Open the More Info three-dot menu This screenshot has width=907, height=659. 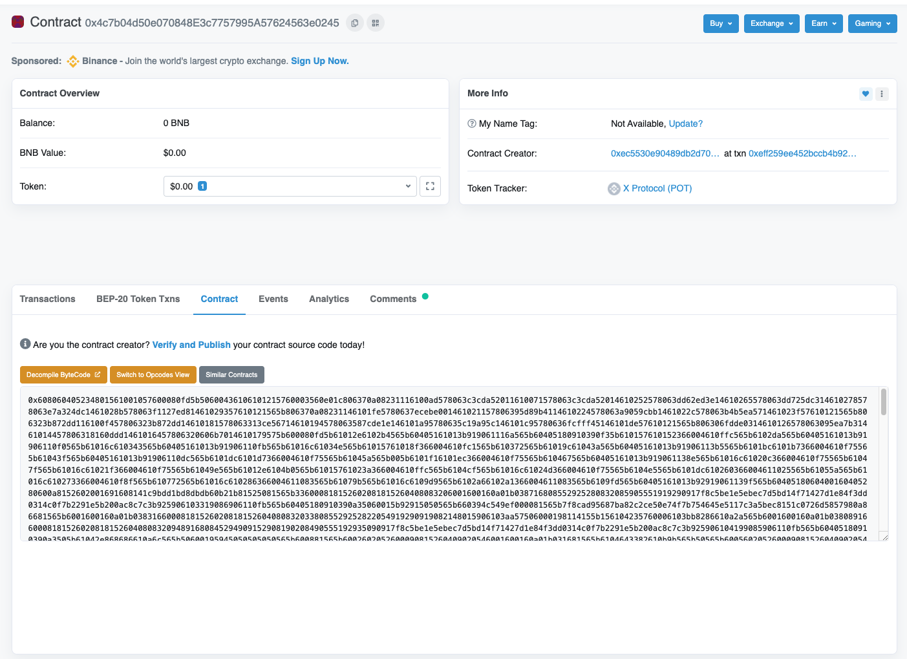point(882,94)
